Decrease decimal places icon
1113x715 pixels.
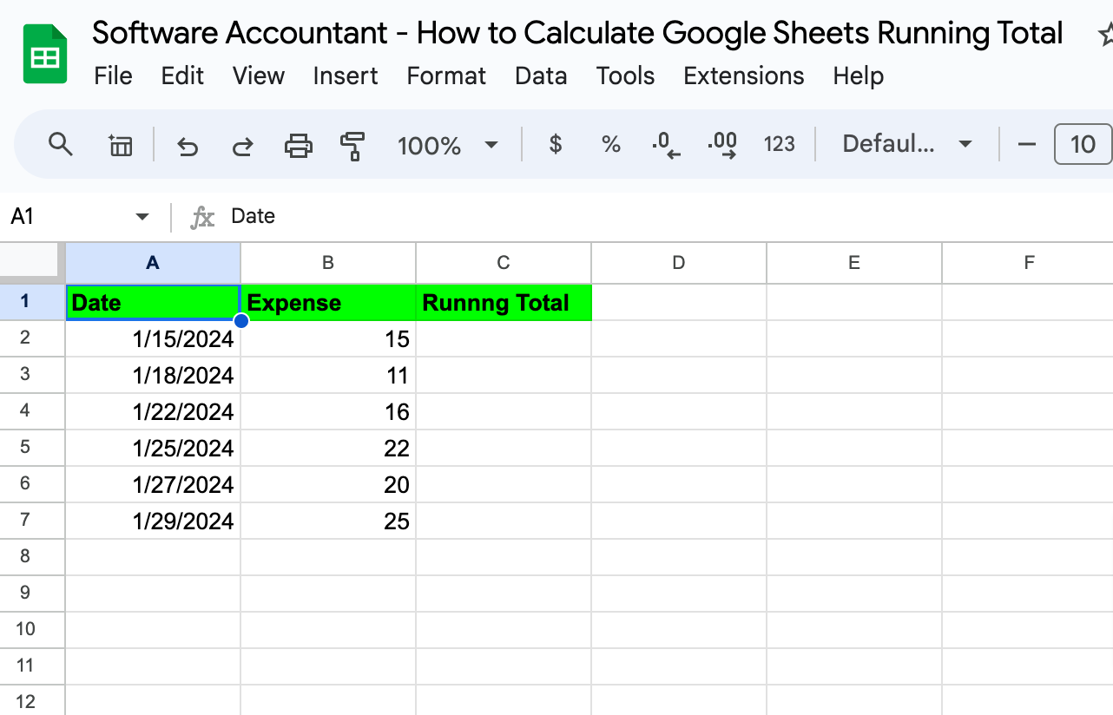click(x=666, y=145)
